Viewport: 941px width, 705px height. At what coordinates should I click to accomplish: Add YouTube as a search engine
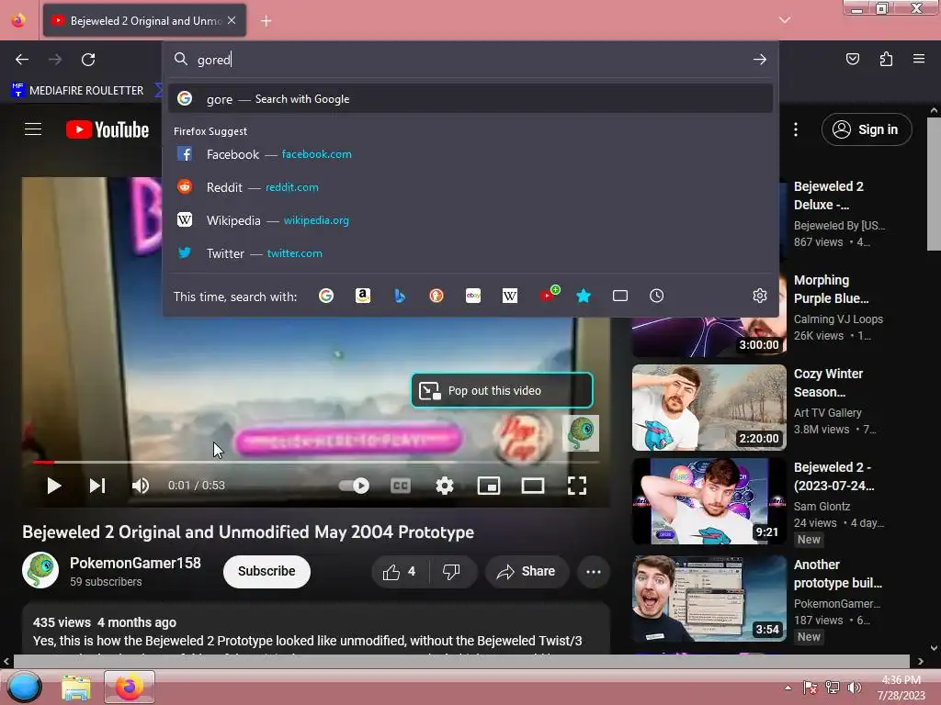[549, 295]
